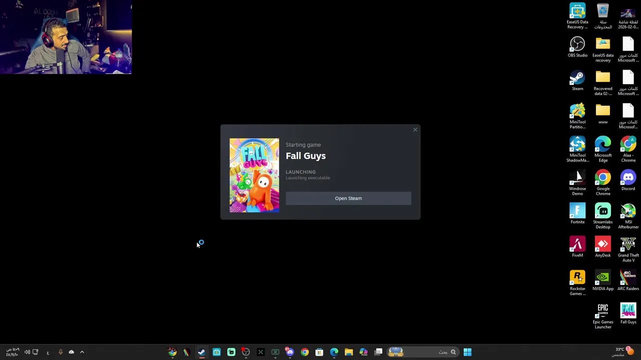Open the Microsoft Edge desktop shortcut
Viewport: 641px width, 360px height.
coord(603,149)
